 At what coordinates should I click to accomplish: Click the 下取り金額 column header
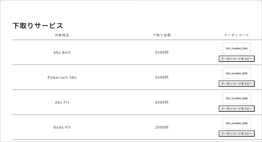[162, 35]
